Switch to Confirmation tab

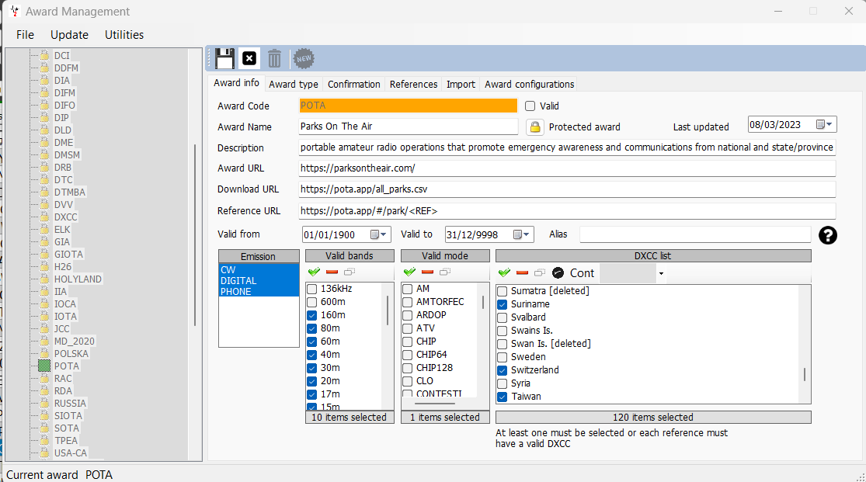click(353, 85)
